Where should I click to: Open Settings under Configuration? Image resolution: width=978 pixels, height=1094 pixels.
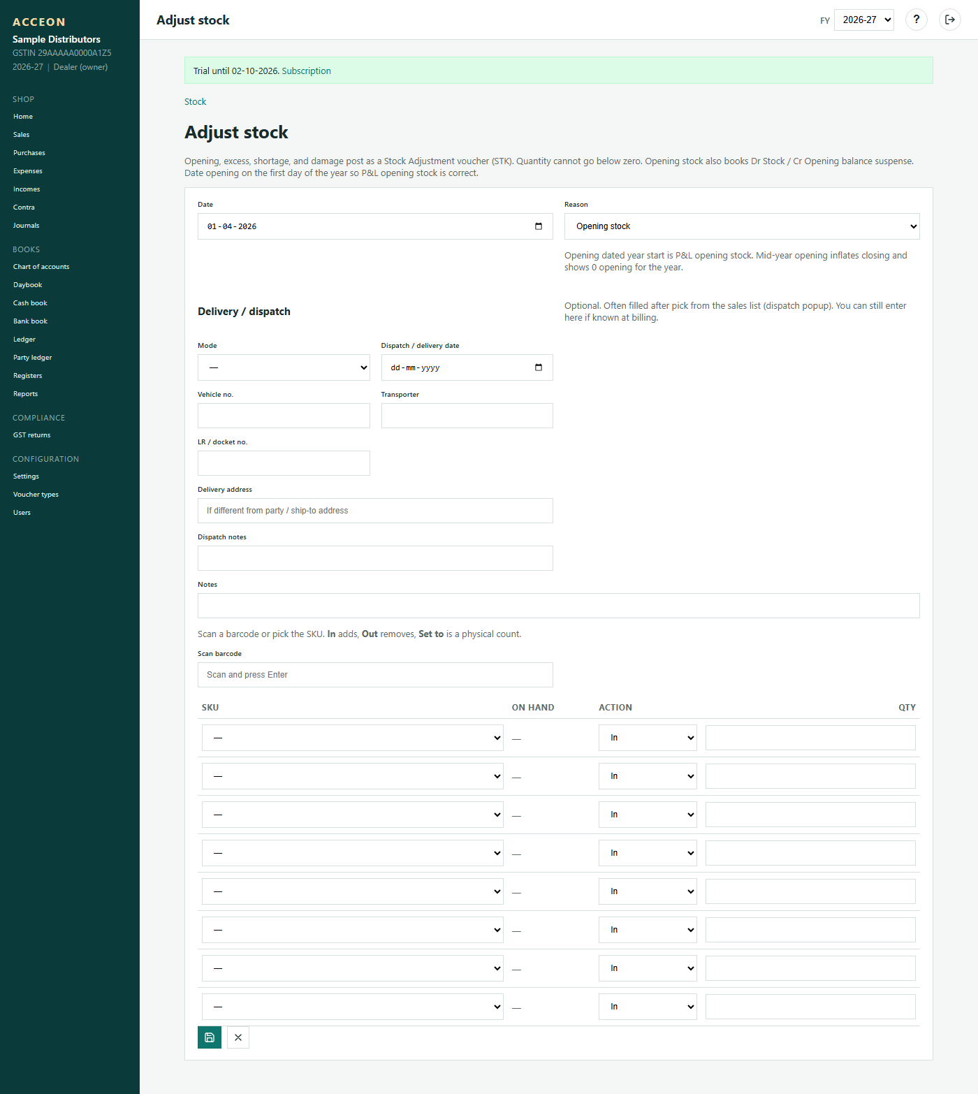click(26, 476)
